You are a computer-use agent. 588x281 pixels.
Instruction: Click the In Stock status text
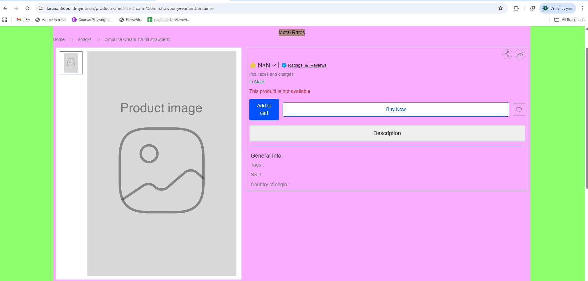point(257,82)
